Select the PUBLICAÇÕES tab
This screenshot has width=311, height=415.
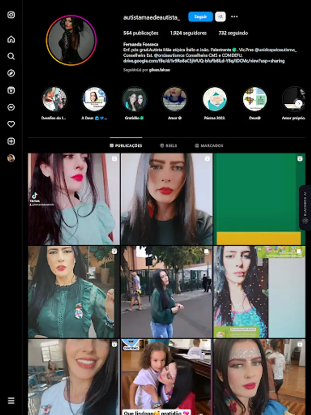pyautogui.click(x=126, y=146)
